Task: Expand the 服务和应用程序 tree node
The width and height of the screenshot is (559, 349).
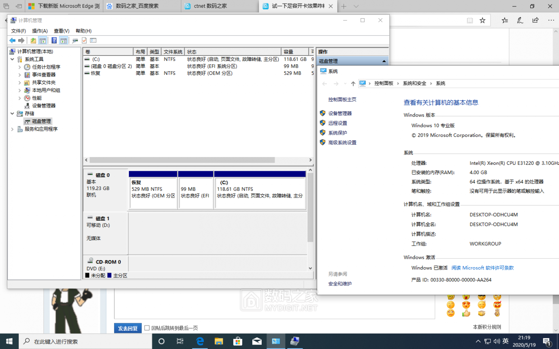Action: pyautogui.click(x=12, y=129)
